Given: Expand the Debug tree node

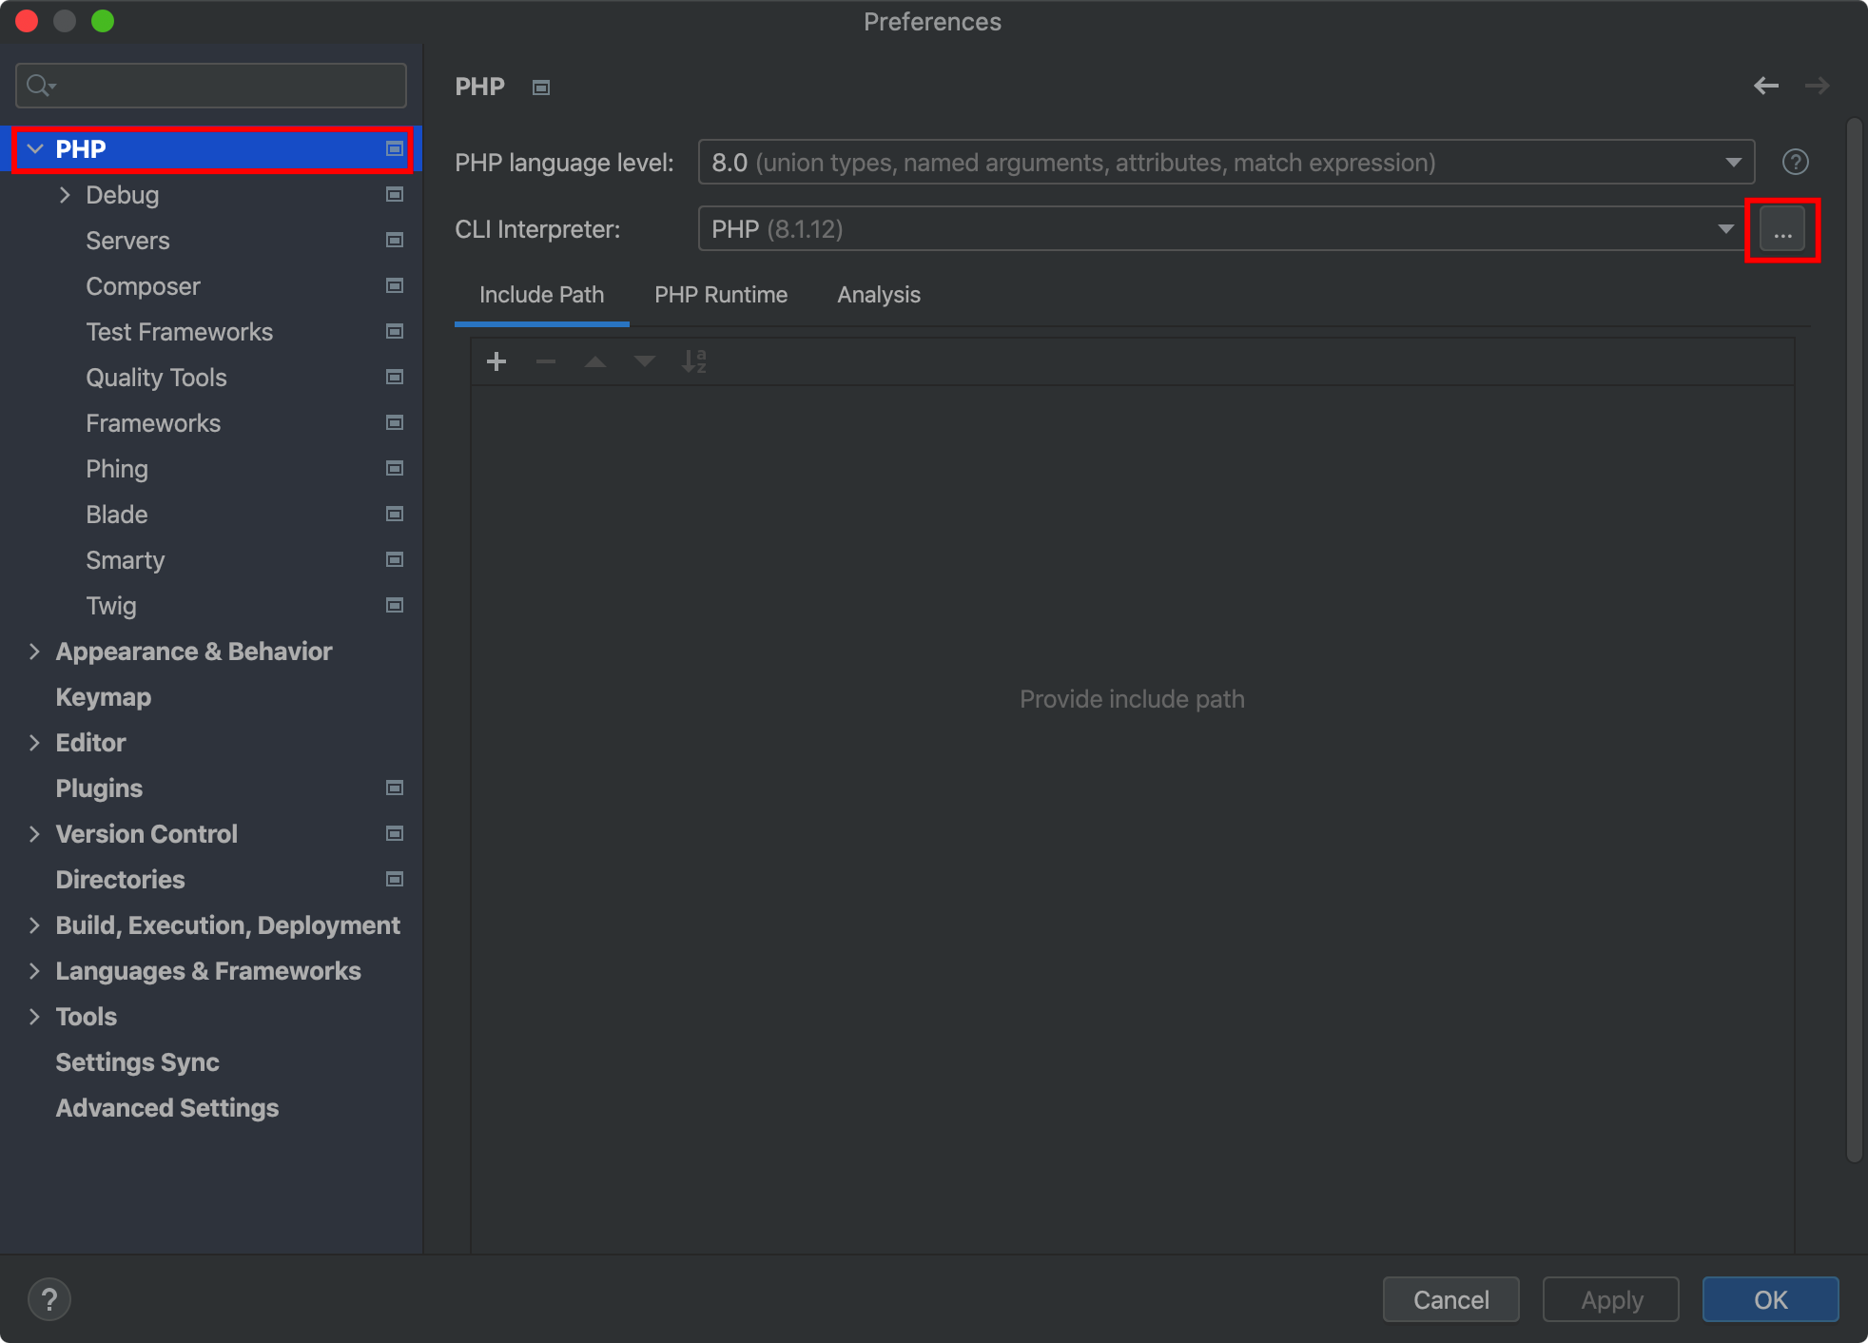Looking at the screenshot, I should coord(65,195).
